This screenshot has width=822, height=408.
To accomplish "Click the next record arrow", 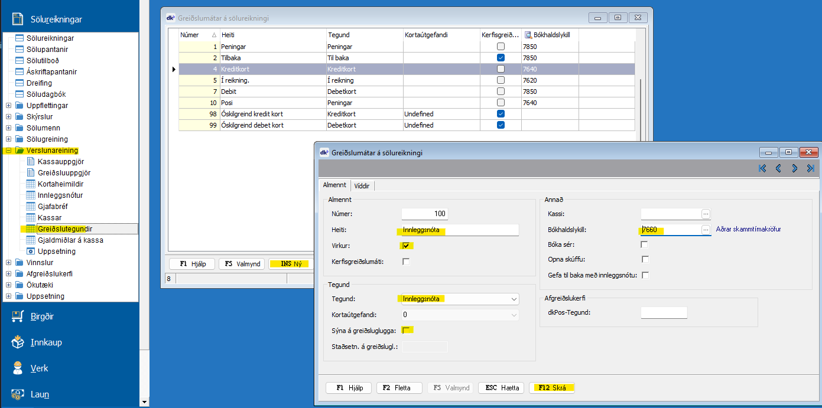I will pos(795,168).
